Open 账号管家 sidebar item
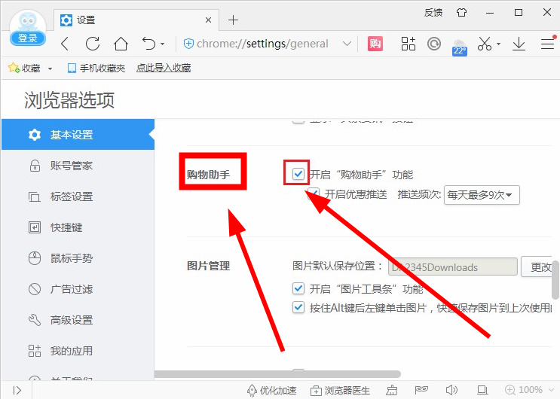 [78, 166]
